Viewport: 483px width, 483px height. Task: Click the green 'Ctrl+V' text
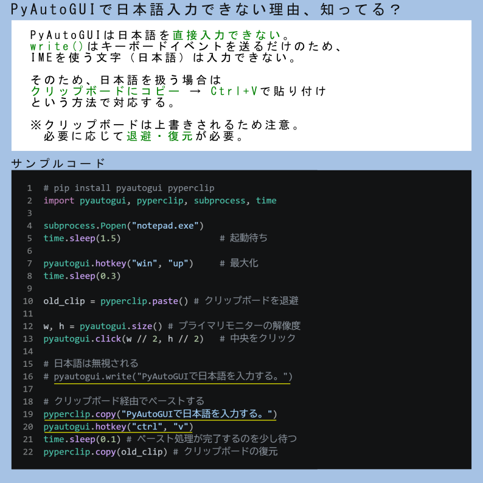[x=234, y=91]
